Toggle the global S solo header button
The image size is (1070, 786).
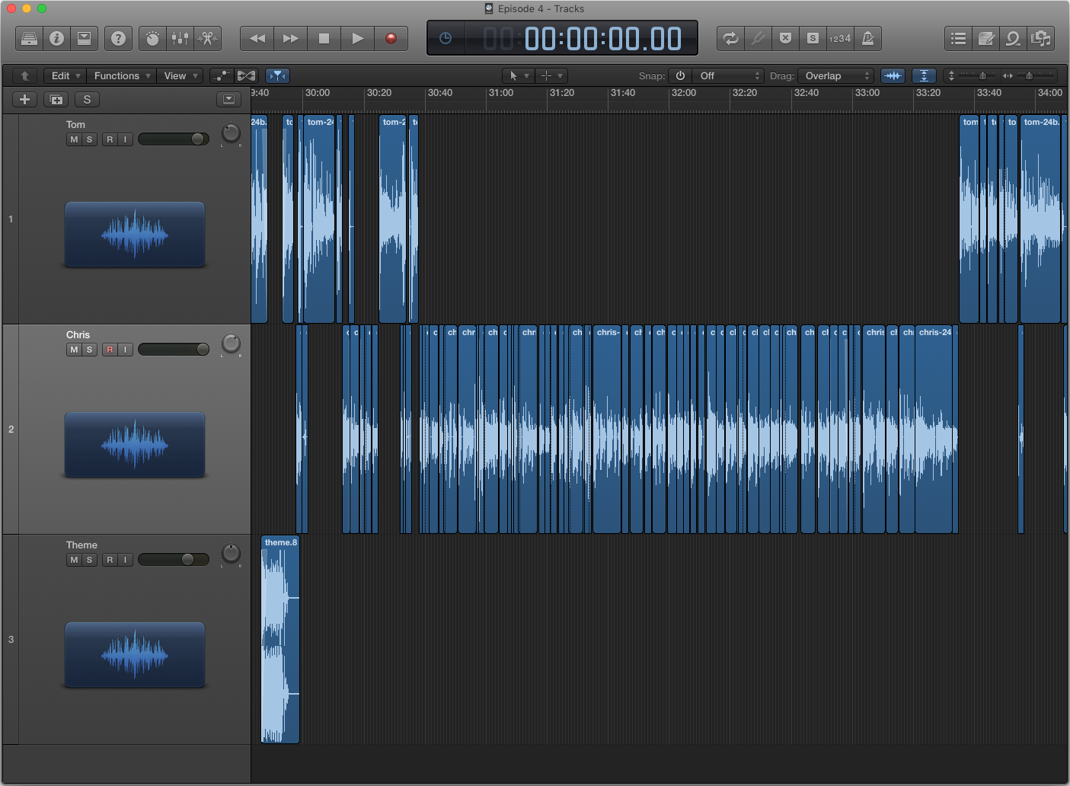pyautogui.click(x=87, y=99)
